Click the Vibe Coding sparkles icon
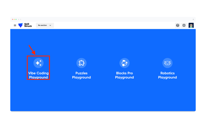Screen dimensions: 206x128 38,63
